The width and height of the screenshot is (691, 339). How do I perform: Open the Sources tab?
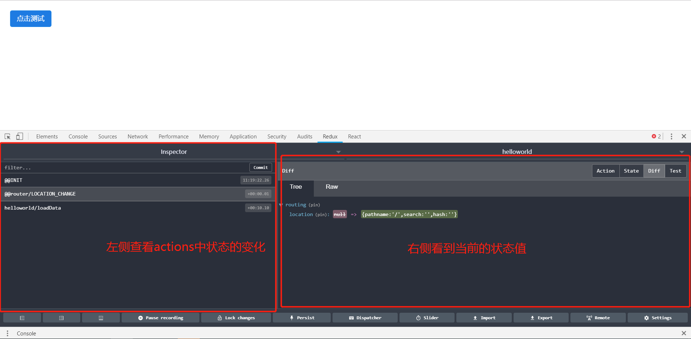(x=108, y=137)
